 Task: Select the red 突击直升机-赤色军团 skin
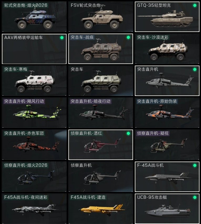click(34, 145)
